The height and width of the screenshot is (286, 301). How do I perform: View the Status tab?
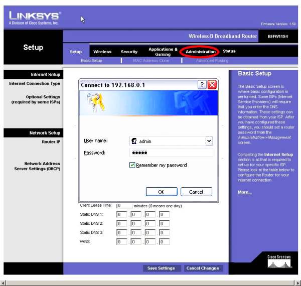click(229, 51)
